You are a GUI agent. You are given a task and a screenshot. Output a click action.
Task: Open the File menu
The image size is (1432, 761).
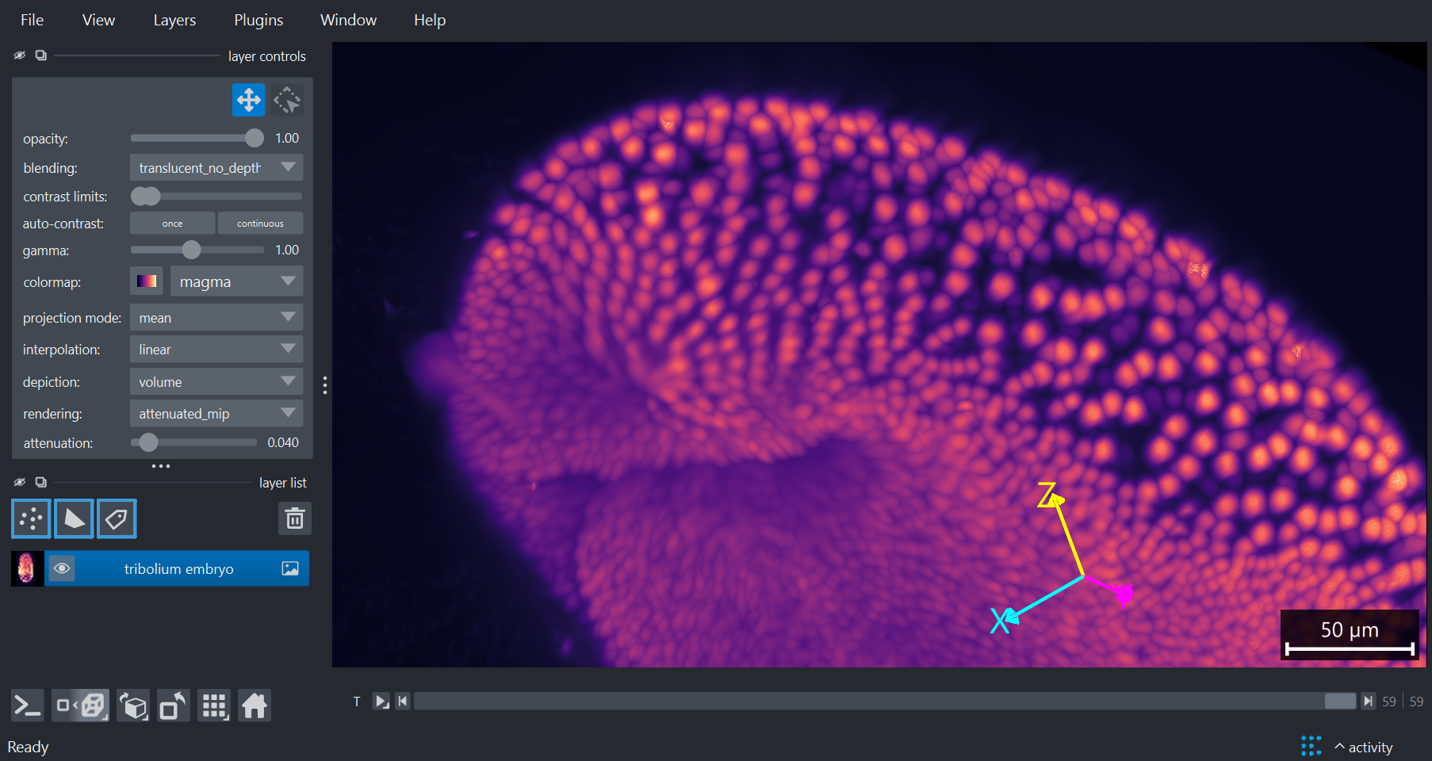click(x=32, y=20)
